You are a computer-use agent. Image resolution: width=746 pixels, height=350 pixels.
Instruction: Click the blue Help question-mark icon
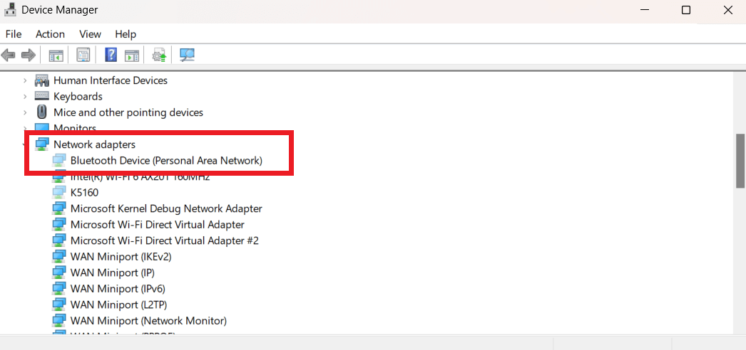tap(111, 55)
